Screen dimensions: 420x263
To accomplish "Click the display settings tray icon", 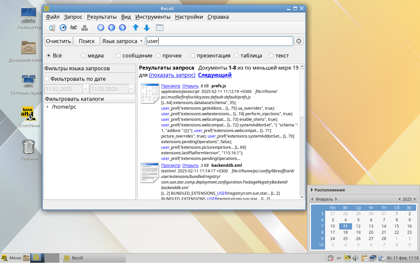I will pyautogui.click(x=347, y=258).
